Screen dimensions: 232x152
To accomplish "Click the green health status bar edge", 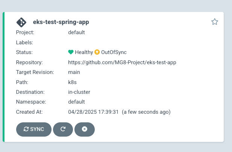I will [3, 77].
